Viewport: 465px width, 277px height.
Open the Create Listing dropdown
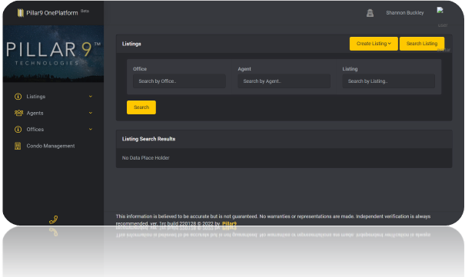tap(374, 44)
